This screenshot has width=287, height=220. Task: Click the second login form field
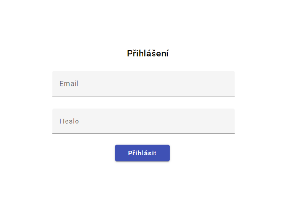[x=143, y=121]
